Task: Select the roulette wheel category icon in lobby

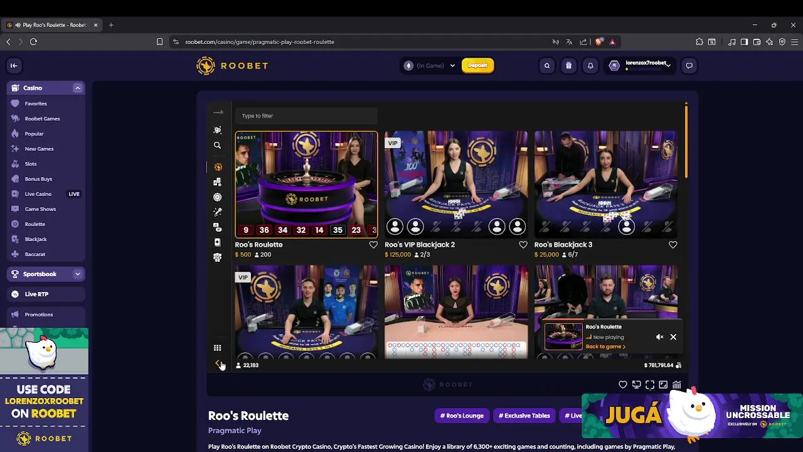Action: [x=218, y=197]
